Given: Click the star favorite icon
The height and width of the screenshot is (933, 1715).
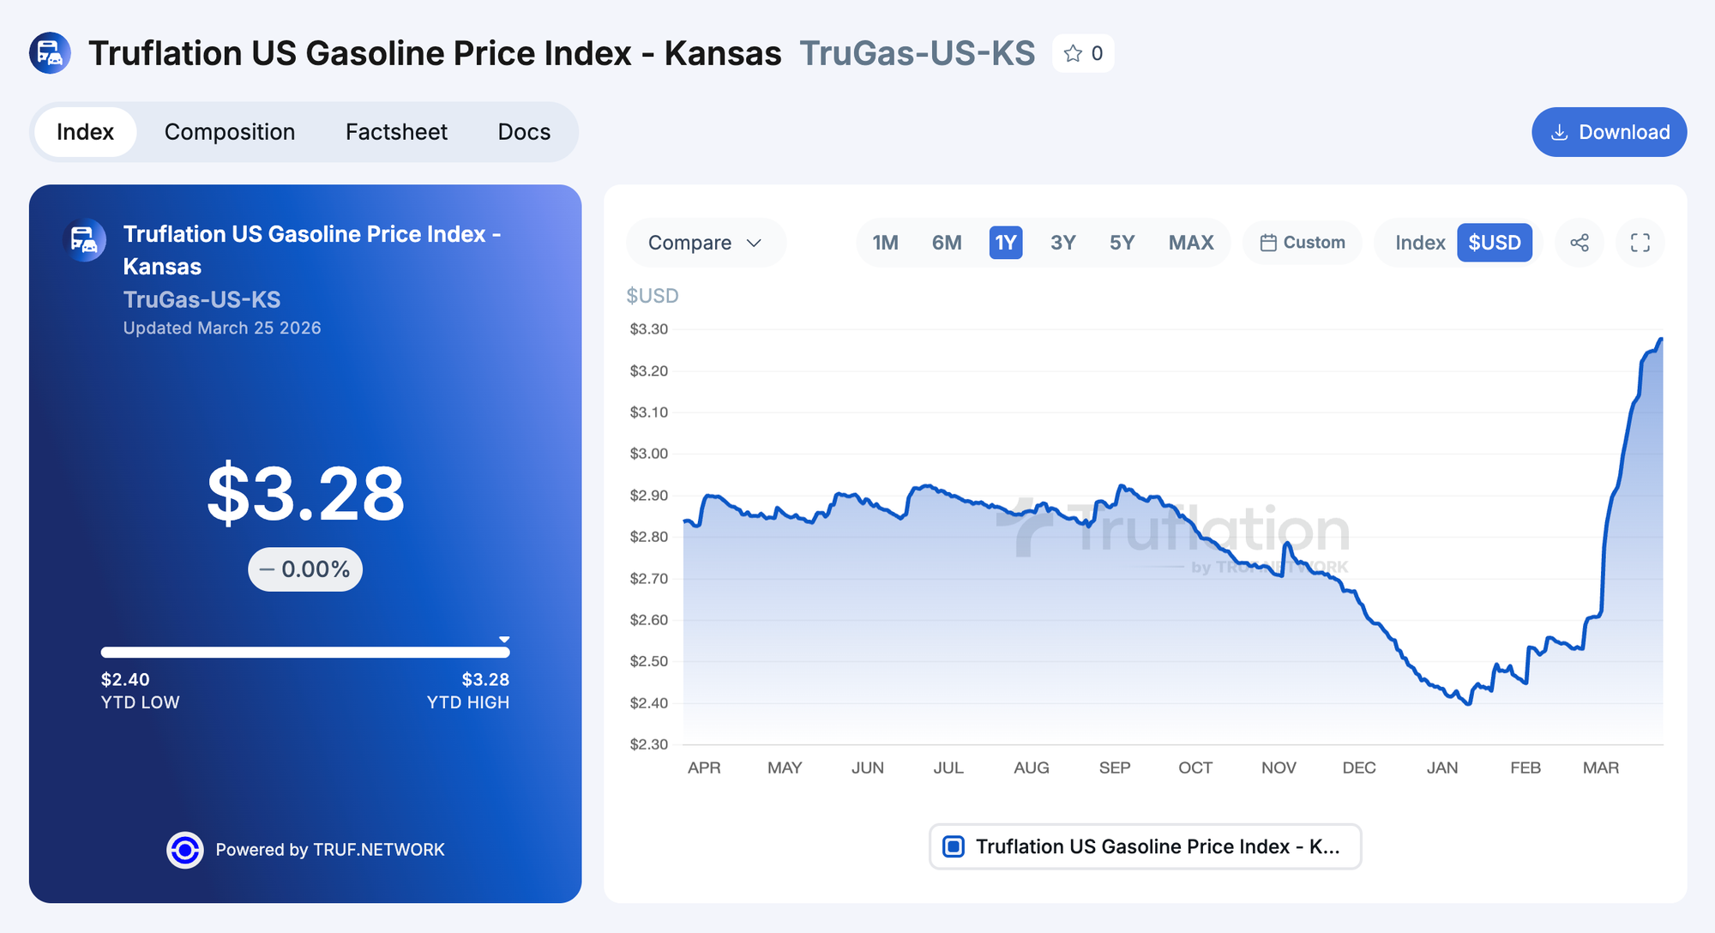Looking at the screenshot, I should pyautogui.click(x=1073, y=54).
